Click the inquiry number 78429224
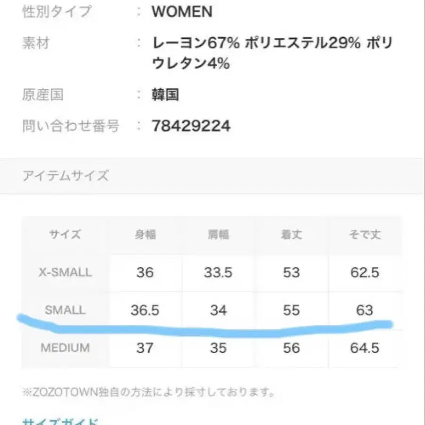This screenshot has height=425, width=425. click(191, 126)
